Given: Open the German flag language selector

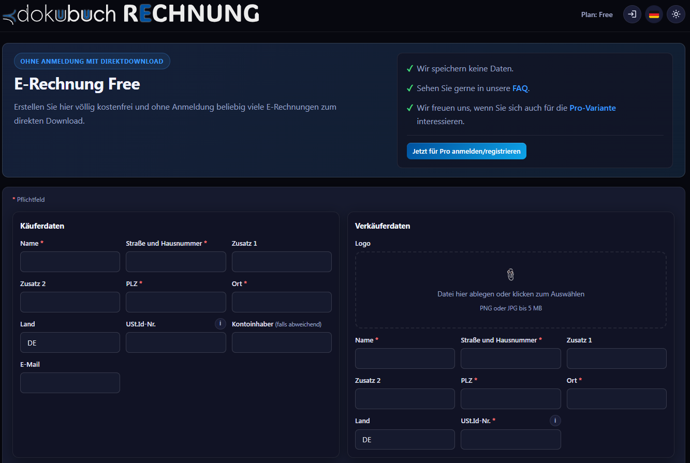Looking at the screenshot, I should [x=654, y=14].
